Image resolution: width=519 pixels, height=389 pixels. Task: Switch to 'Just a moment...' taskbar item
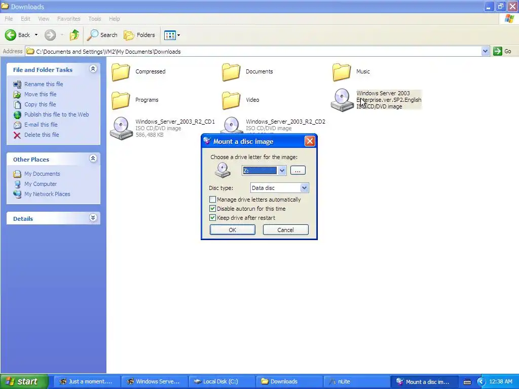(87, 381)
